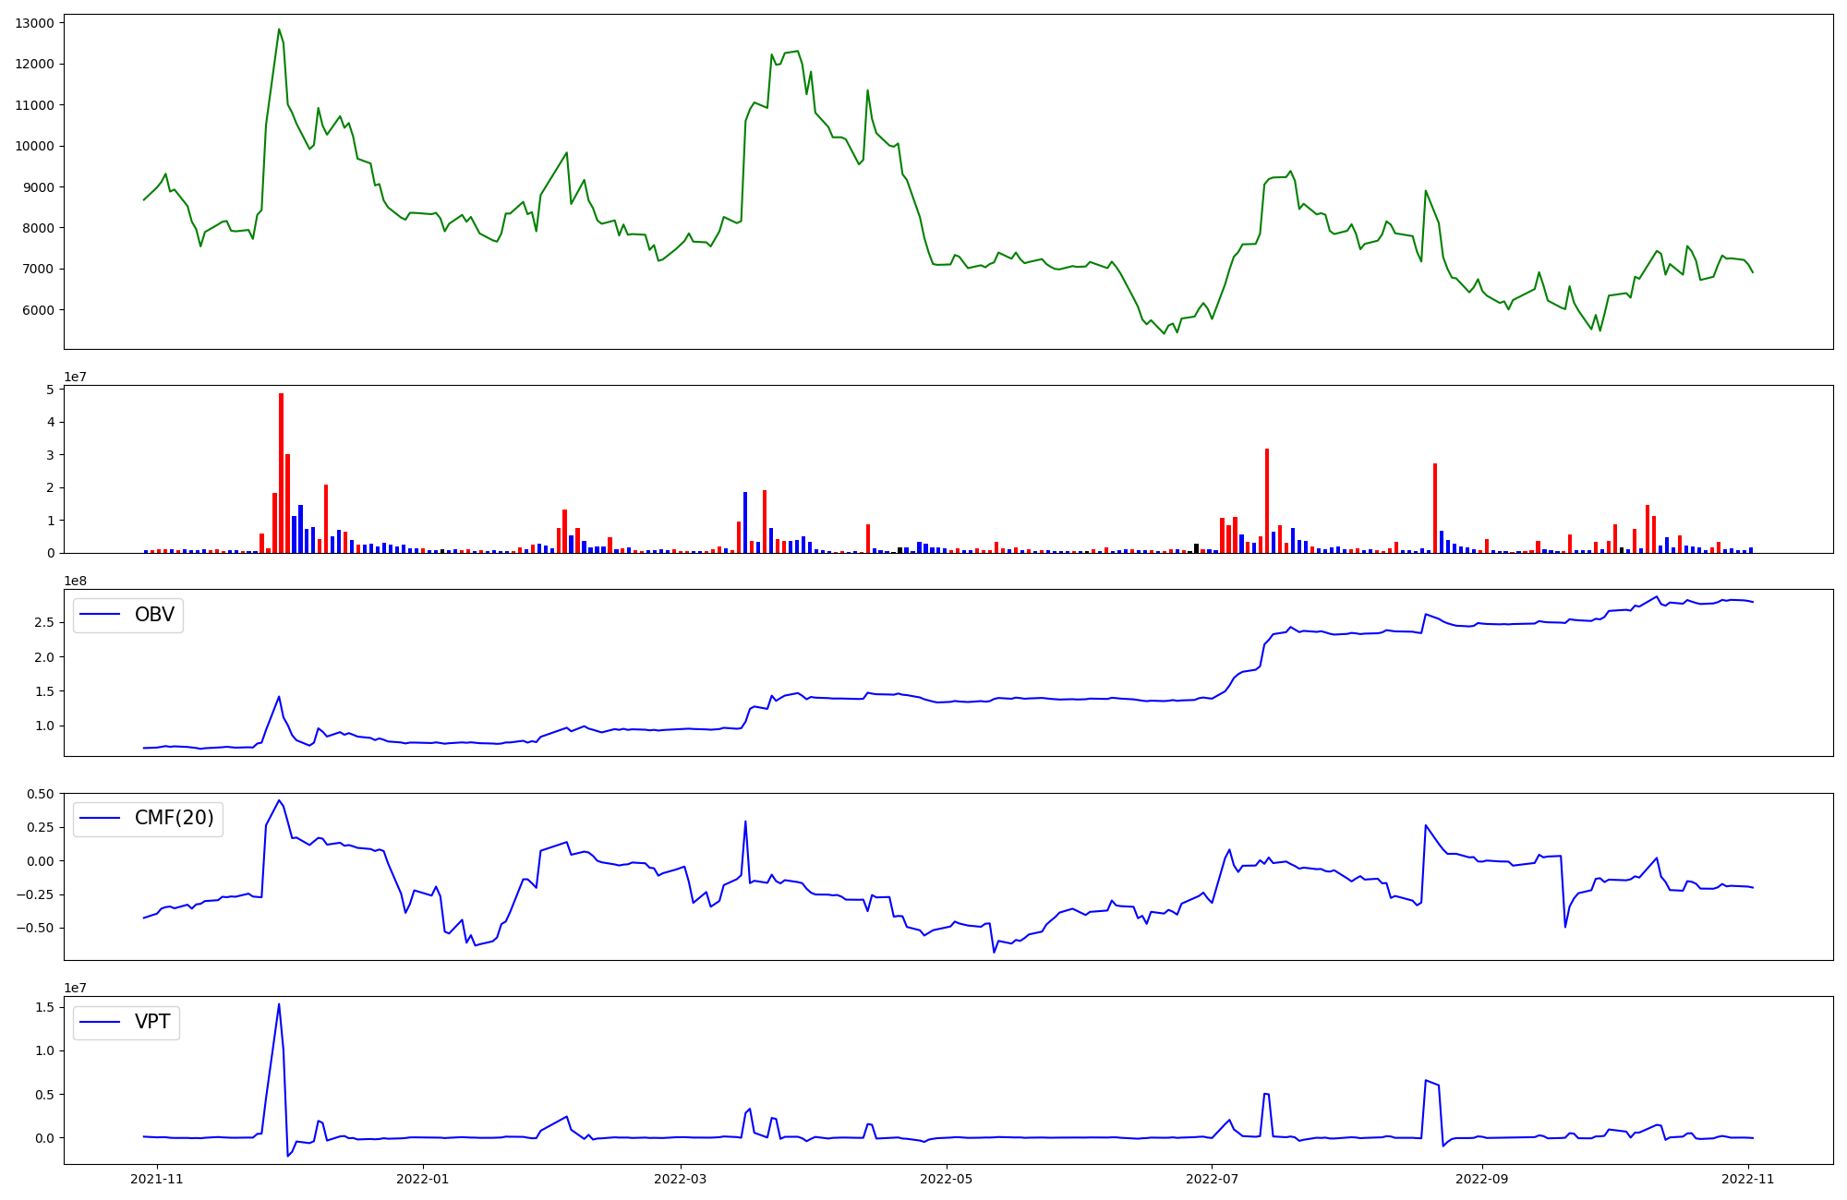Select the 2021-11 x-axis date label
Screen dimensions: 1847x1200
[x=157, y=1178]
